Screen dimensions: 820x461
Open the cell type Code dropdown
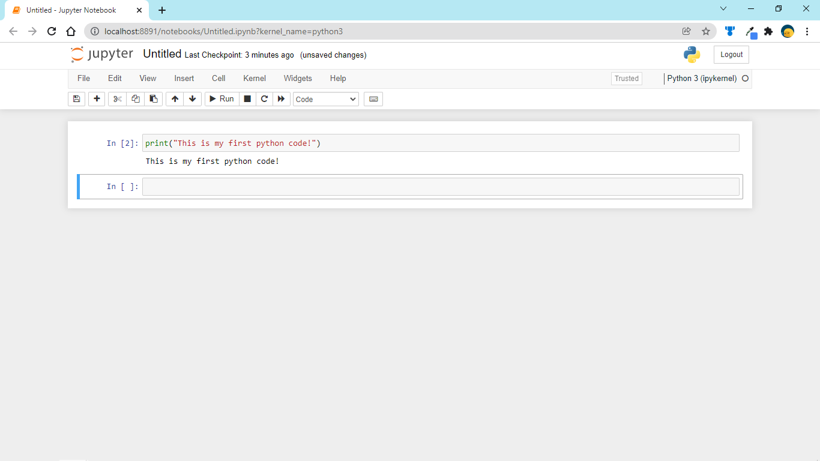point(326,99)
